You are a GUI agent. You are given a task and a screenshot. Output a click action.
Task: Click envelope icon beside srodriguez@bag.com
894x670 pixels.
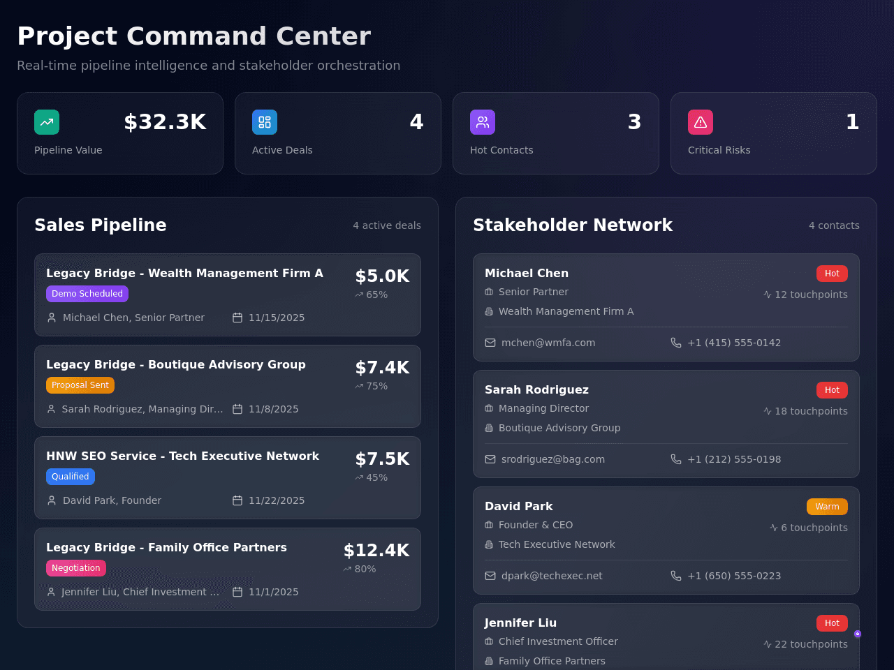[x=490, y=459]
